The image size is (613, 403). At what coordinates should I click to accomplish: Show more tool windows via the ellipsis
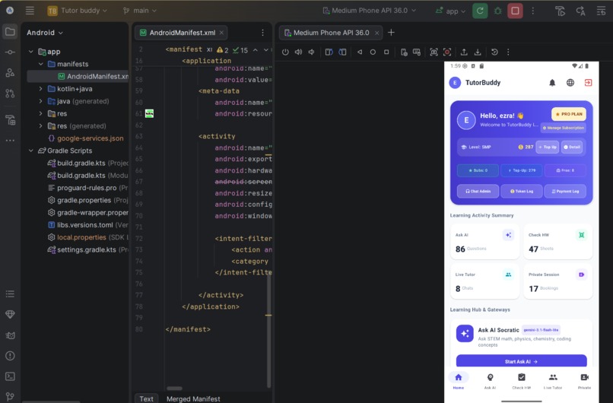click(x=10, y=141)
